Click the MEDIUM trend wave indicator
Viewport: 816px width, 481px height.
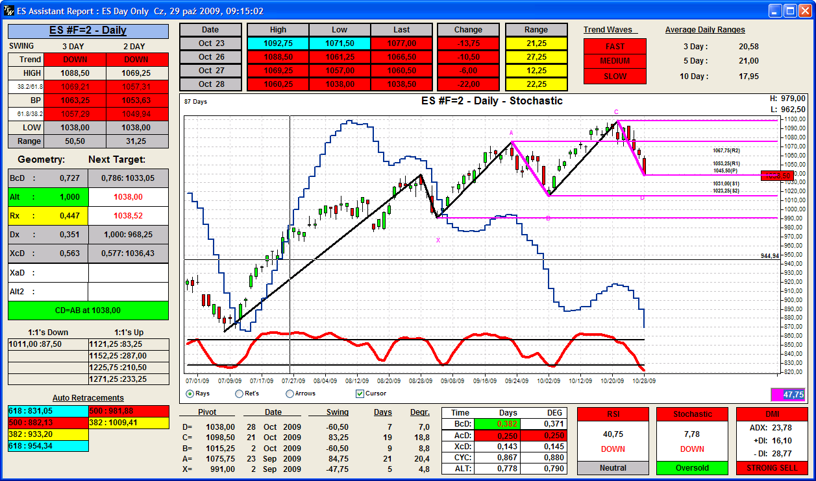click(x=615, y=61)
